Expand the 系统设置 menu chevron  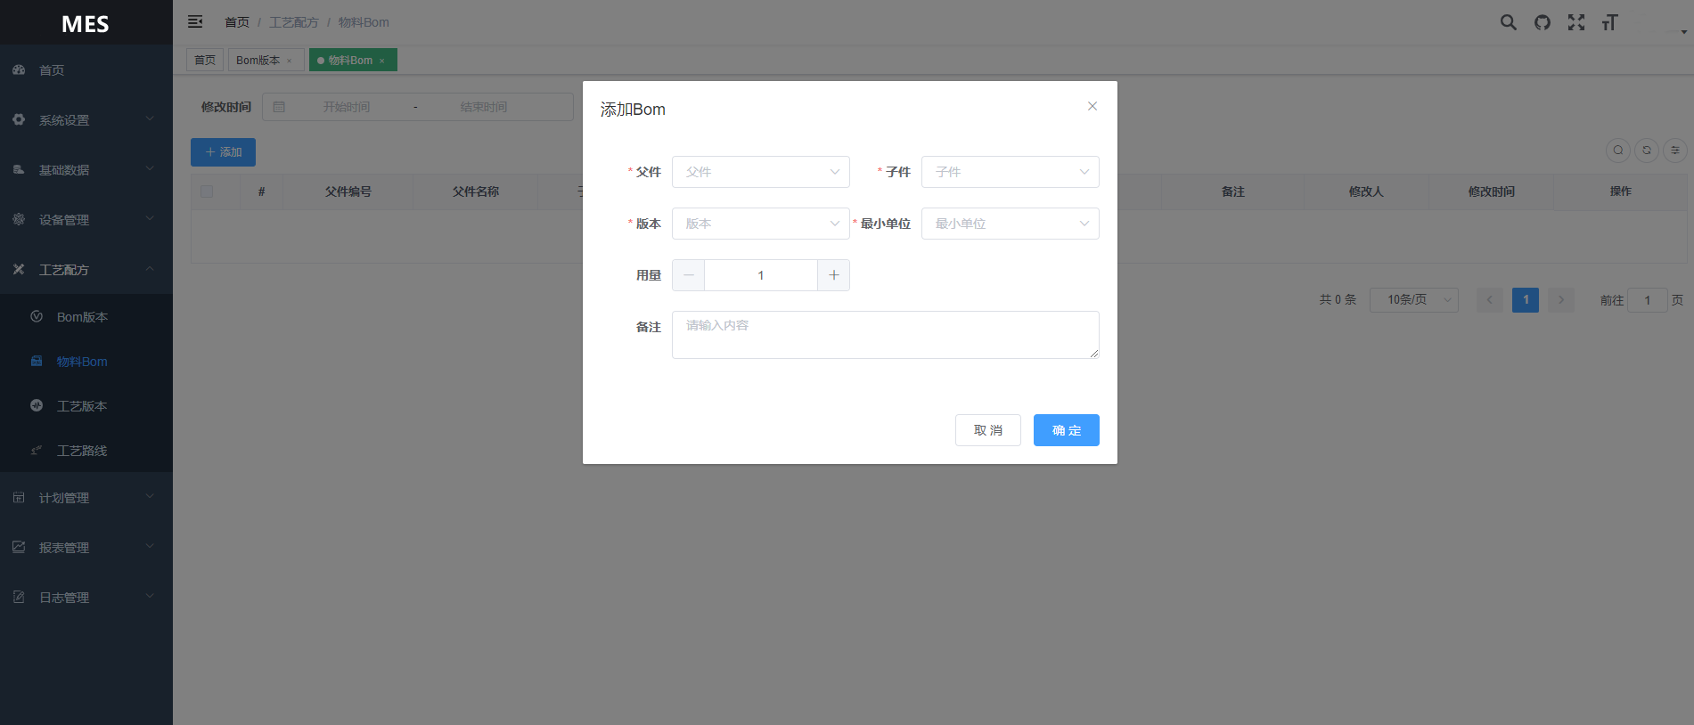(x=150, y=118)
